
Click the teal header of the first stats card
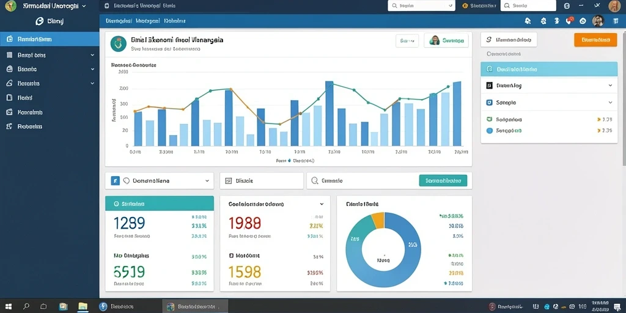(160, 204)
